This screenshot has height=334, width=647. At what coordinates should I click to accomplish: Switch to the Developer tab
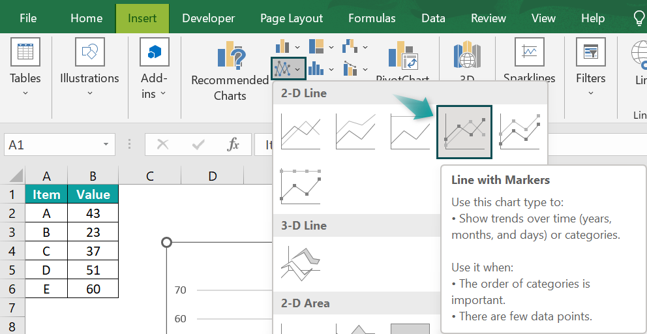click(208, 18)
